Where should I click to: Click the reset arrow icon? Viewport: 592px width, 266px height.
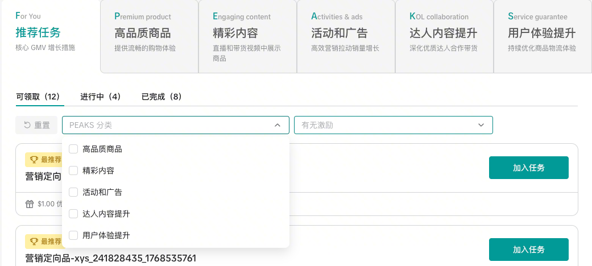click(27, 125)
